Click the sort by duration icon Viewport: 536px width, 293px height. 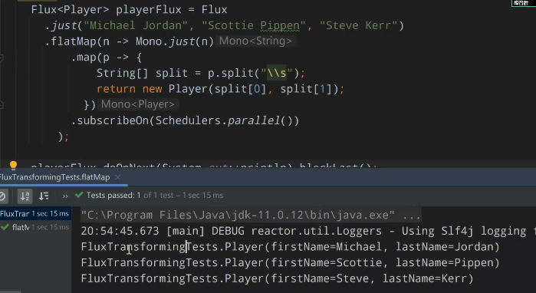tap(44, 196)
